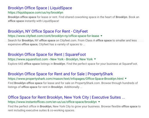Open Brooklyn Office Space LiquidSpace result

coord(40,8)
